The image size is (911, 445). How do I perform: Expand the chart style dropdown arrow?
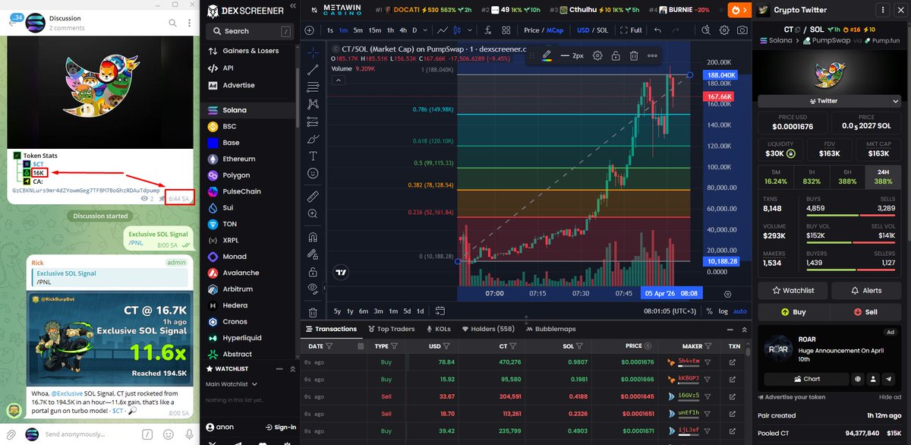tap(471, 30)
